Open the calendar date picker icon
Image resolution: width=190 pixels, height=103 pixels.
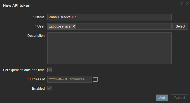coord(95,79)
